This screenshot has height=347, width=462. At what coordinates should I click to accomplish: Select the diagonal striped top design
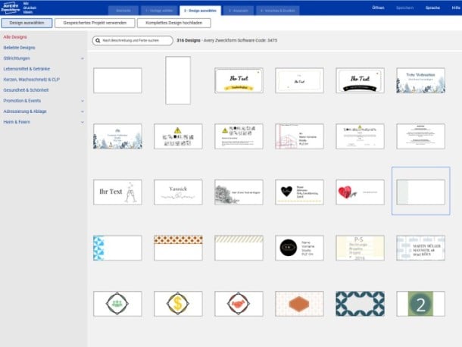click(x=239, y=248)
